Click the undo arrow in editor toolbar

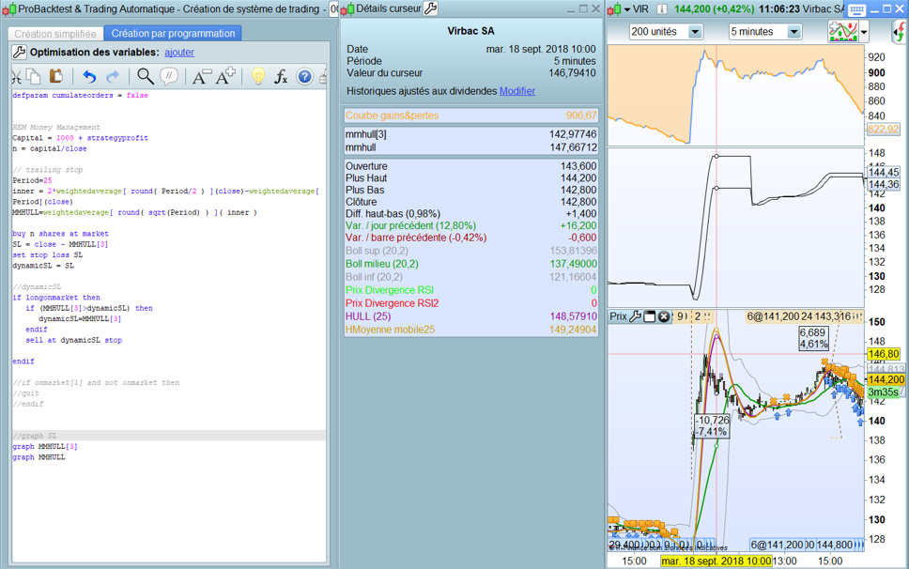click(x=89, y=77)
